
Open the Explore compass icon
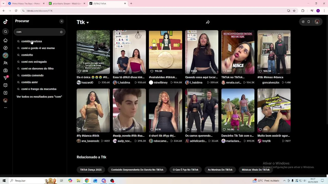point(5,48)
